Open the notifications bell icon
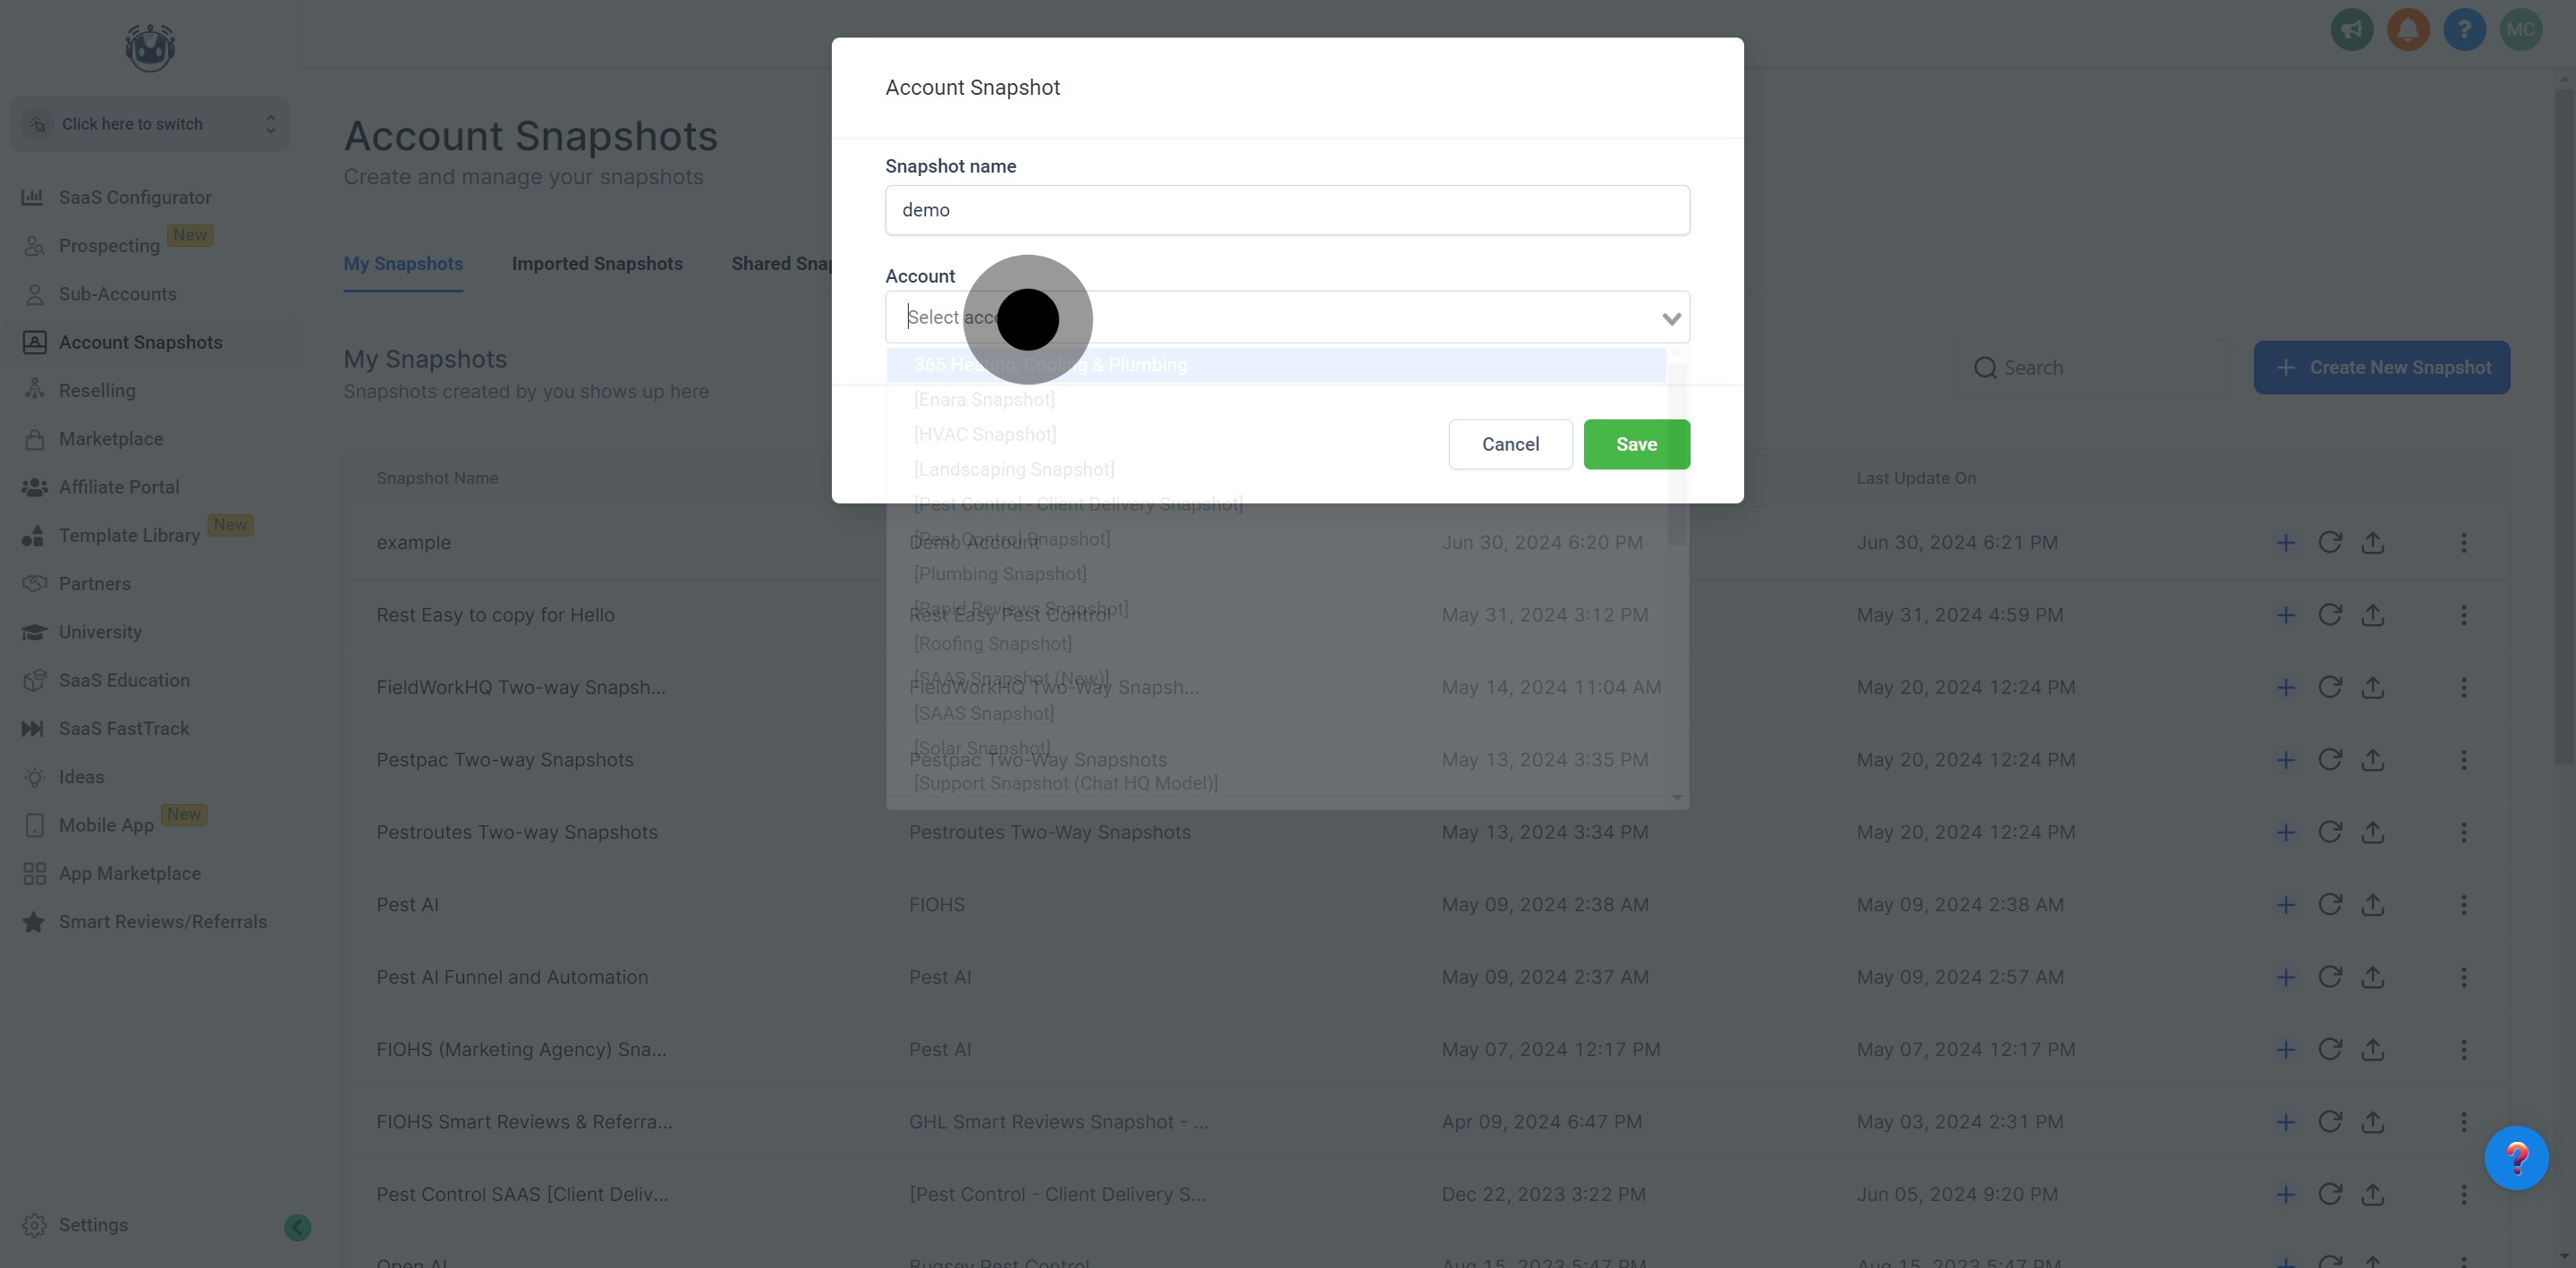Image resolution: width=2576 pixels, height=1268 pixels. (2407, 30)
